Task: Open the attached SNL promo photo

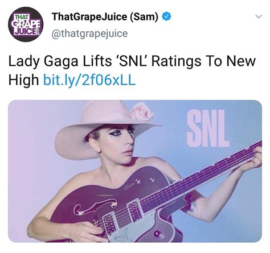Action: click(135, 171)
